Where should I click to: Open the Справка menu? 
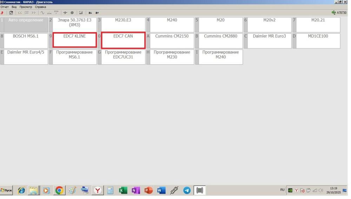pos(40,7)
